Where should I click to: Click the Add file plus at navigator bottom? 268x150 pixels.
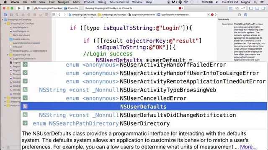[x=3, y=147]
